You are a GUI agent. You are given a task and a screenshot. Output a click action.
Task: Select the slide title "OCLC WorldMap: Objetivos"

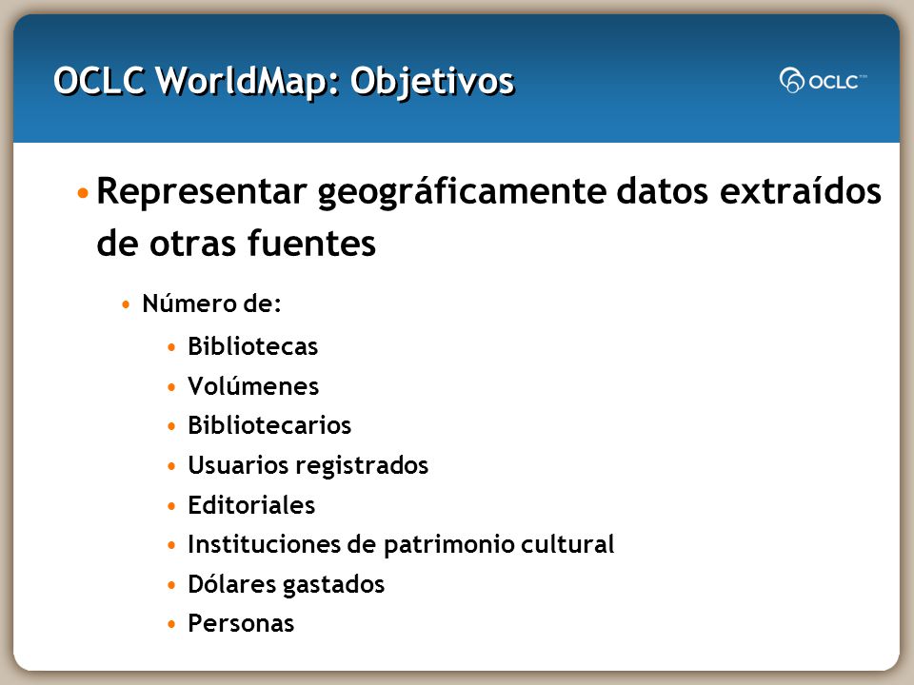(x=284, y=81)
